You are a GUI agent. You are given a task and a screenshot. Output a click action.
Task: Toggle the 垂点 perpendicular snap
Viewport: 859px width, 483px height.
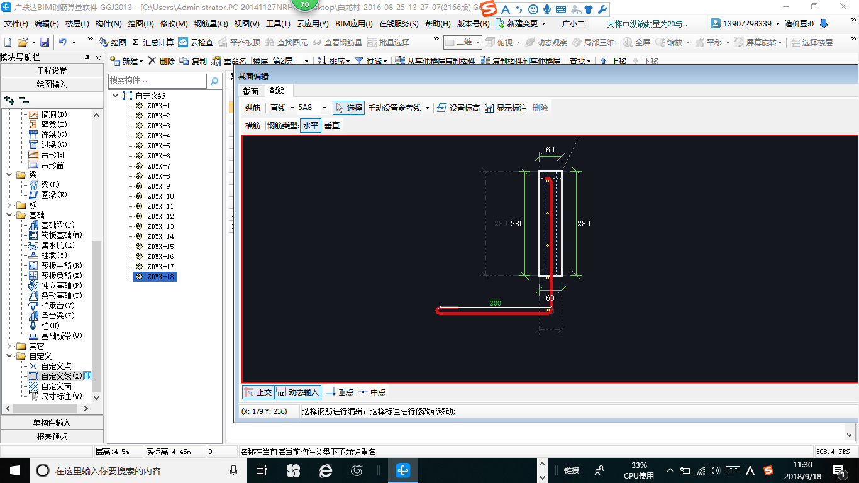pos(340,392)
